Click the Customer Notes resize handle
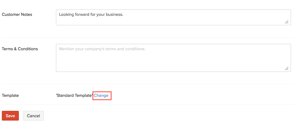The height and width of the screenshot is (123, 294). click(286, 22)
